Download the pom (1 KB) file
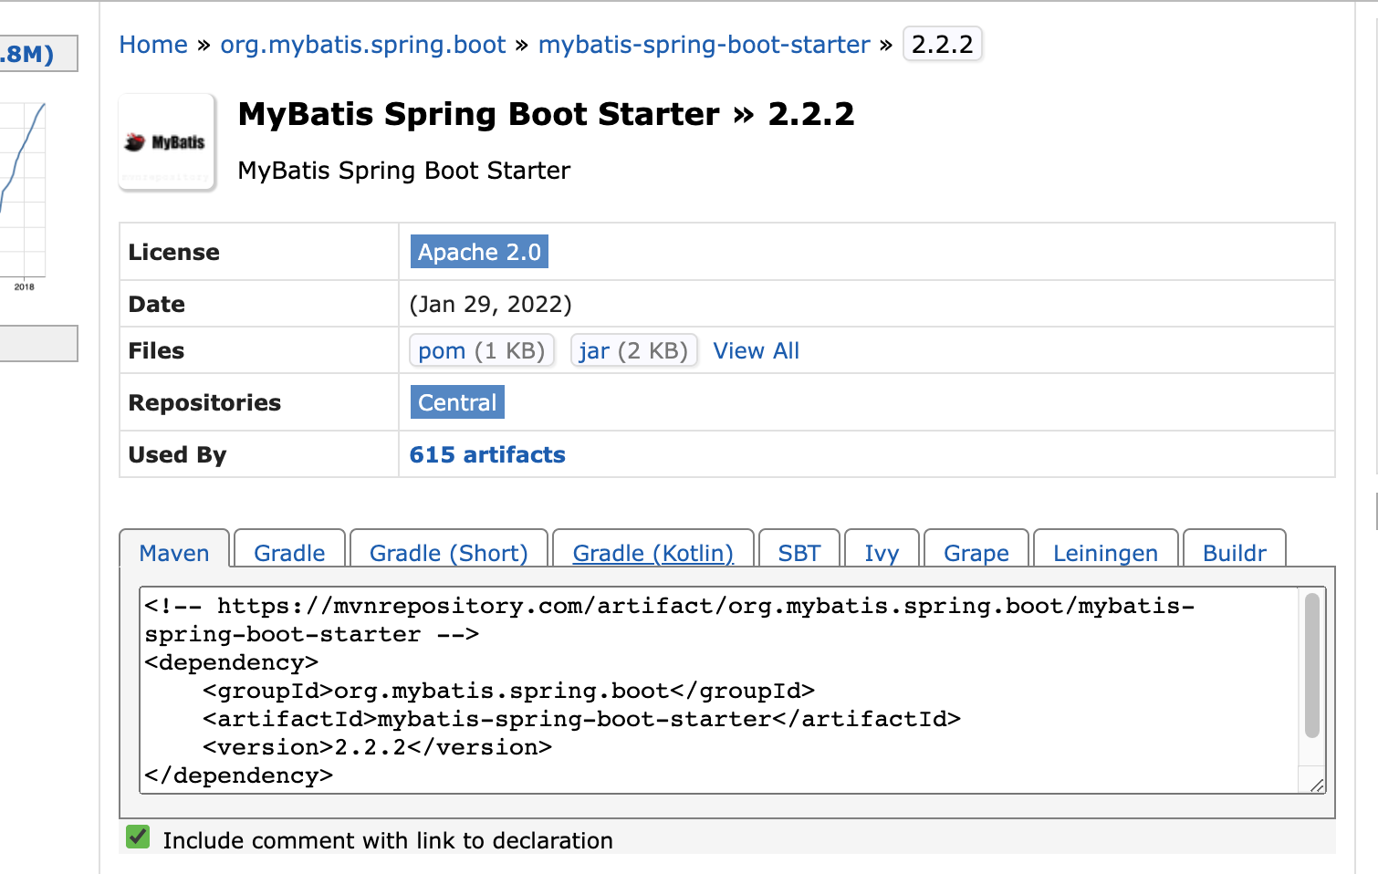1378x874 pixels. click(x=481, y=350)
